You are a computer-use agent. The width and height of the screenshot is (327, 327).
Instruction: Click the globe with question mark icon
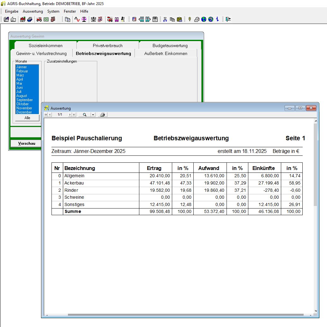point(211,19)
